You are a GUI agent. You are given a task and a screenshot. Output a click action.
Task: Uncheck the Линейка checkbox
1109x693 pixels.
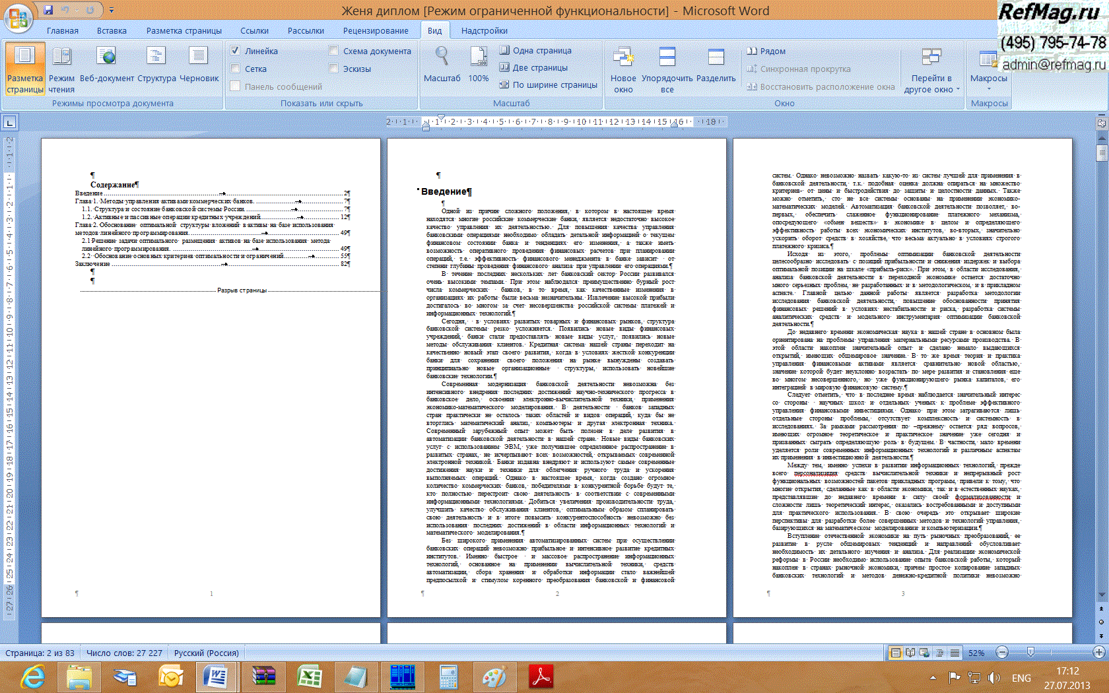click(235, 51)
